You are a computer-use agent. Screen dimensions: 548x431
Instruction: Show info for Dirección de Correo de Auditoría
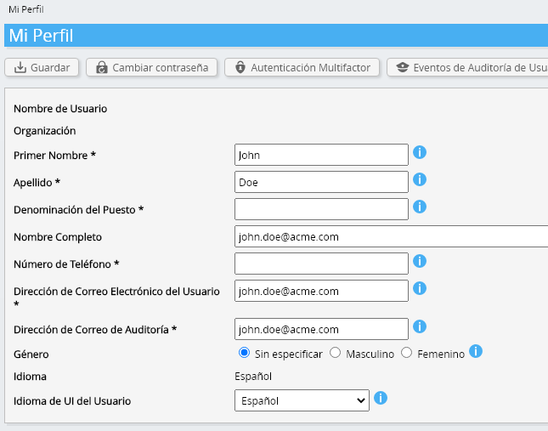(420, 326)
